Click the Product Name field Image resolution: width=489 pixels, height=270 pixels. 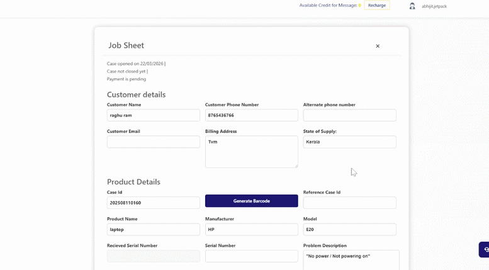coord(154,229)
